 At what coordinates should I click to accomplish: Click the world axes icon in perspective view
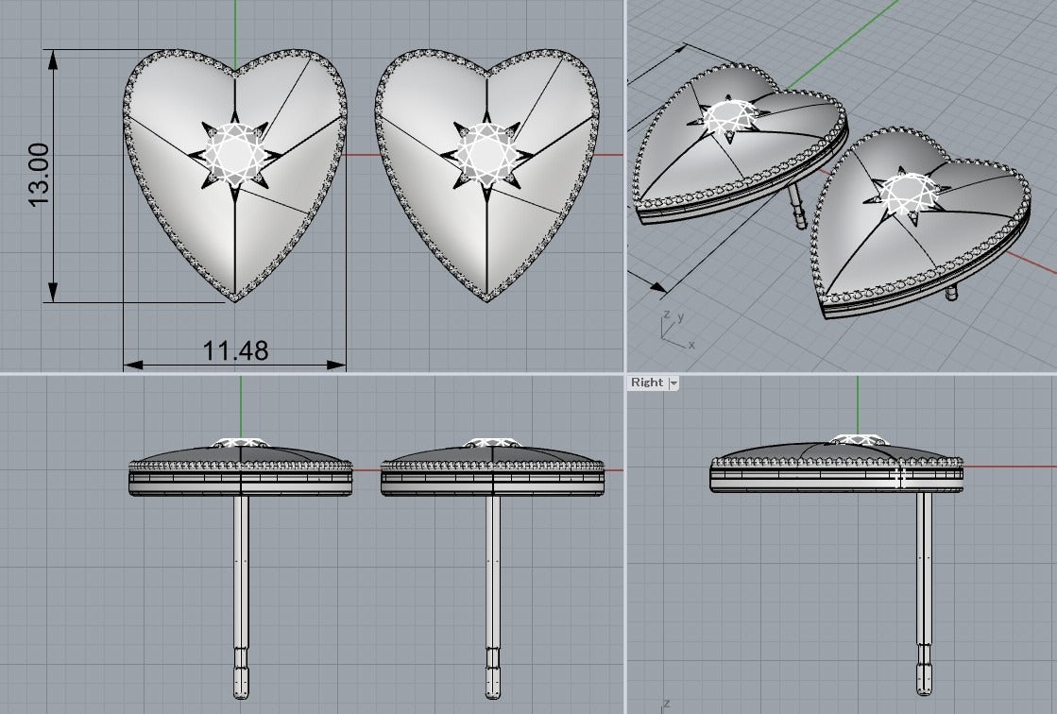pos(677,329)
